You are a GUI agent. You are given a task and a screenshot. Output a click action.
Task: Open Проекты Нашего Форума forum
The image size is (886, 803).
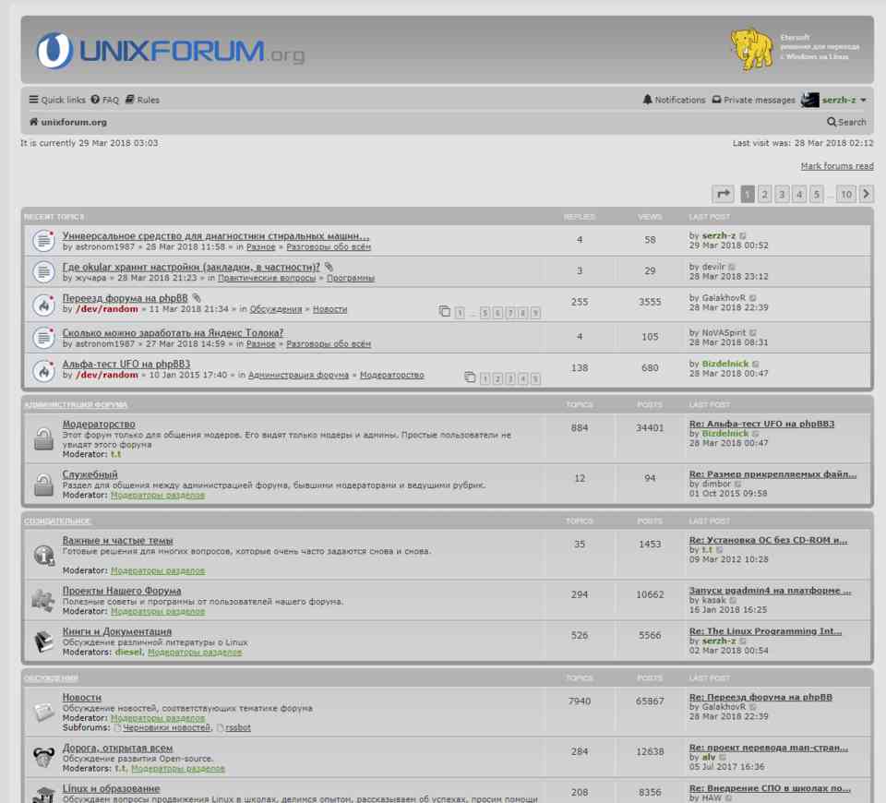[x=122, y=591]
